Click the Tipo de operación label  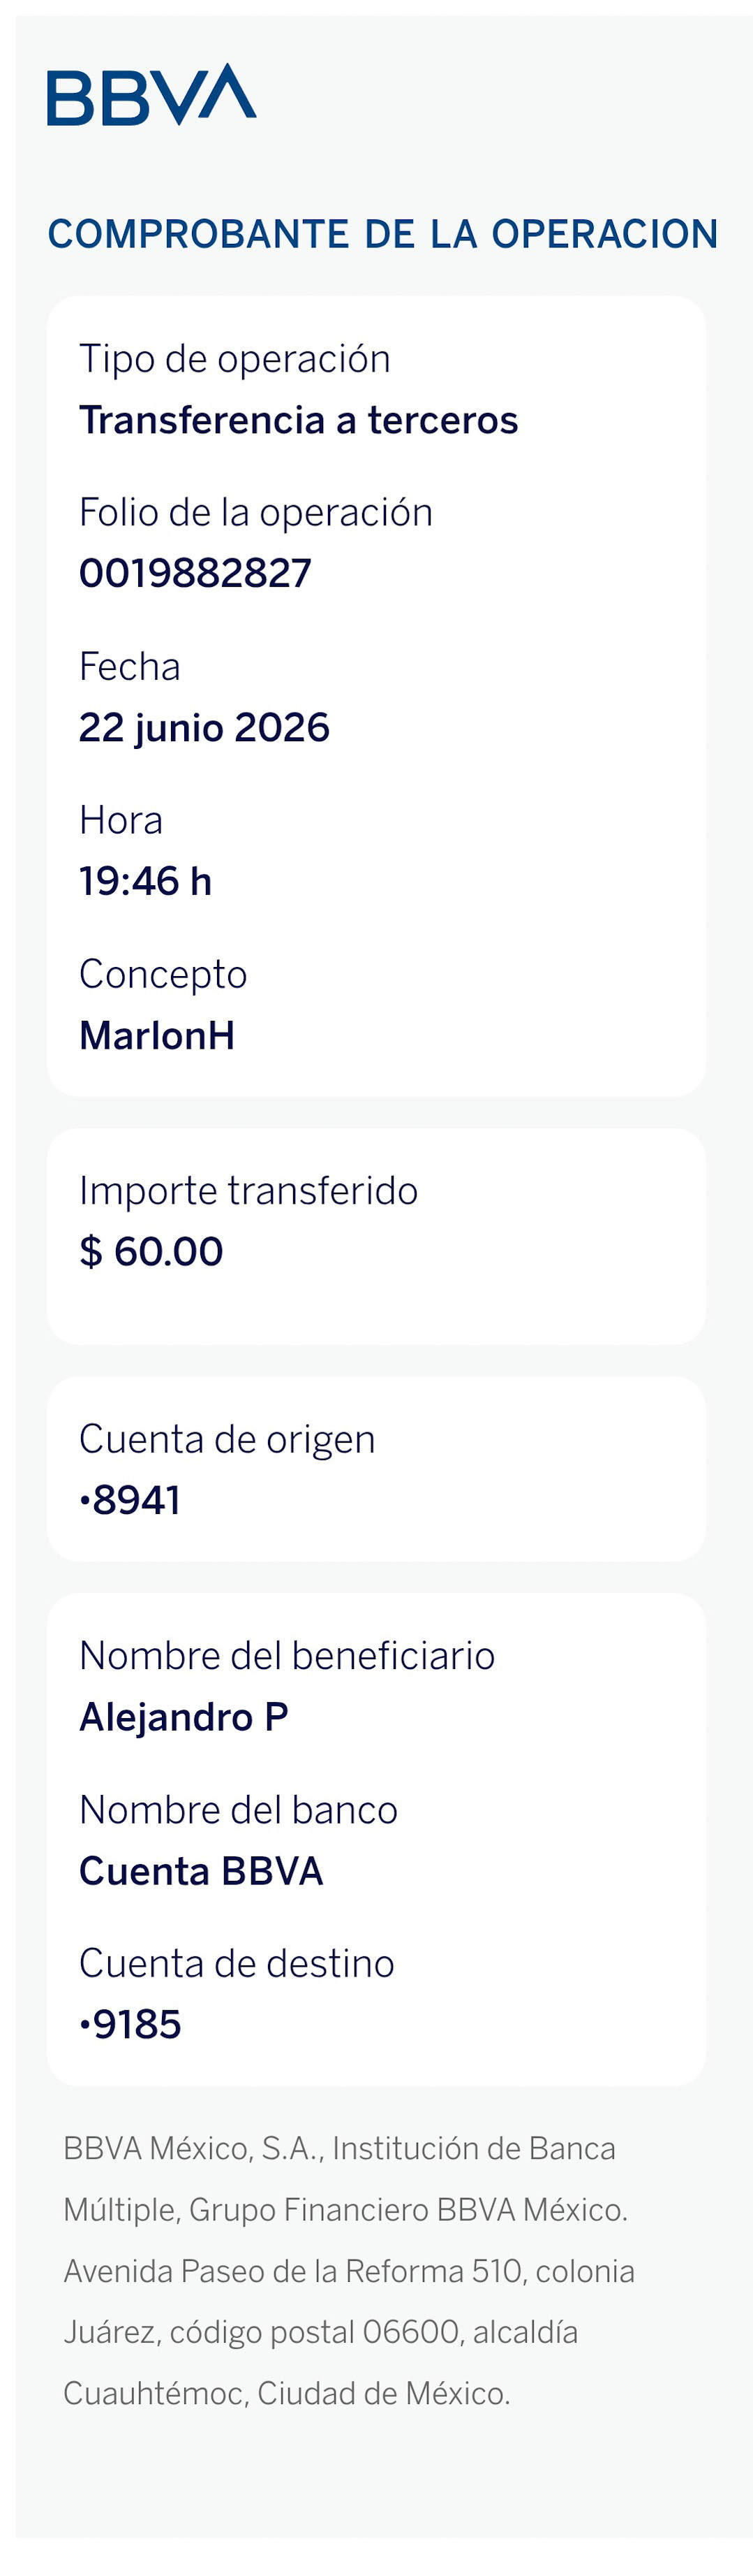pos(234,359)
